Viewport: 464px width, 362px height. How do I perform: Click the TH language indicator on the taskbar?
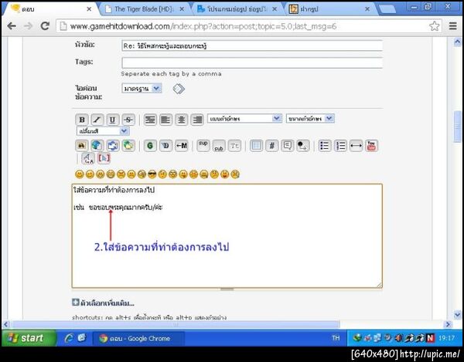pos(336,338)
